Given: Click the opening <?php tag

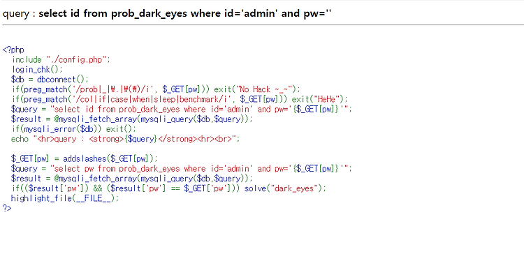Looking at the screenshot, I should pyautogui.click(x=13, y=50).
